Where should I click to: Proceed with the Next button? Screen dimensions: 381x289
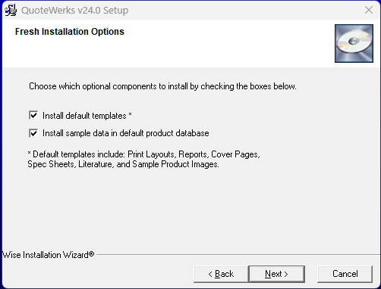tap(277, 274)
